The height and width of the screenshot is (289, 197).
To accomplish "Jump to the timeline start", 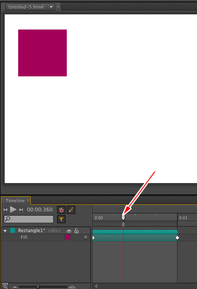I will [5, 210].
